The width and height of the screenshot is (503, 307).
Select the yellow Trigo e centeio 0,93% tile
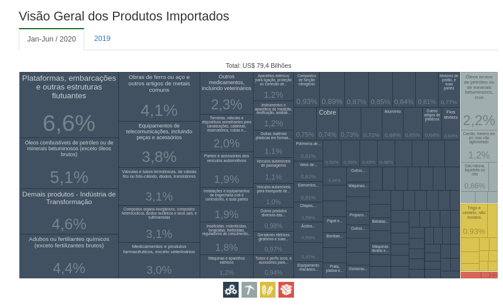coord(474,220)
